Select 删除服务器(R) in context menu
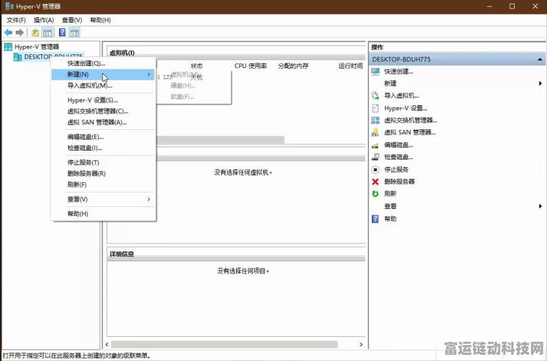Image resolution: width=547 pixels, height=361 pixels. tap(103, 173)
